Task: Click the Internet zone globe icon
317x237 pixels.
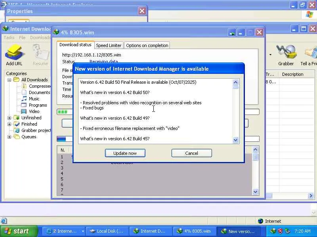Action: pos(261,221)
